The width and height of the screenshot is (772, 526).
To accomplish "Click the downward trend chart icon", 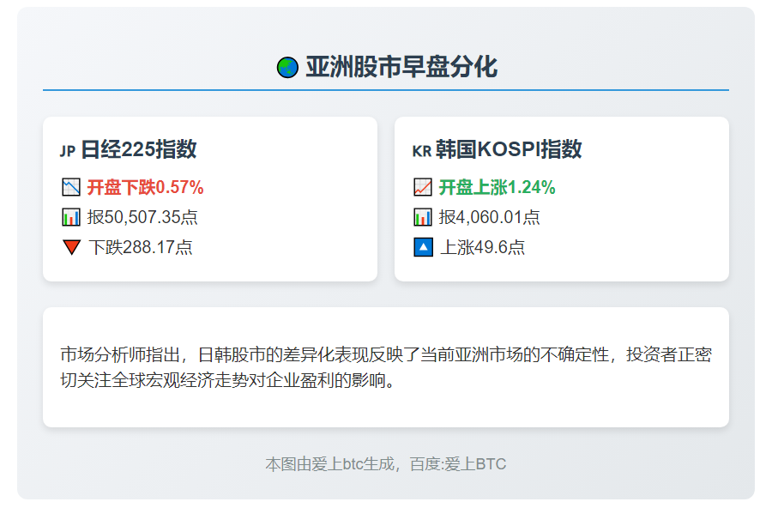I will tap(71, 187).
